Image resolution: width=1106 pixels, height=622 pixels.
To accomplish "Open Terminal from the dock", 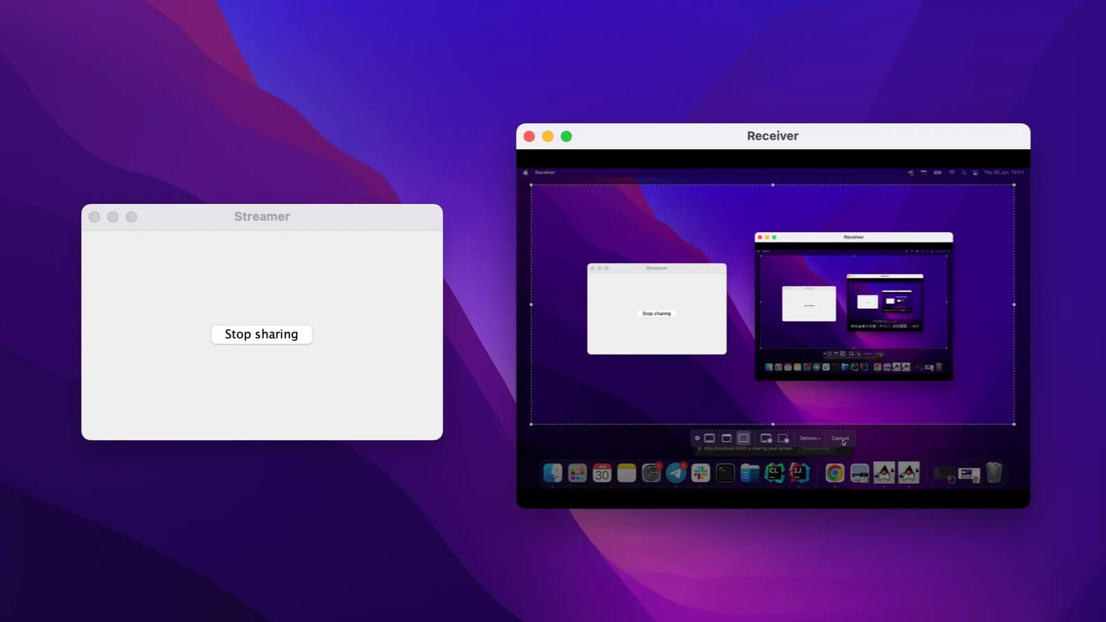I will click(x=725, y=473).
